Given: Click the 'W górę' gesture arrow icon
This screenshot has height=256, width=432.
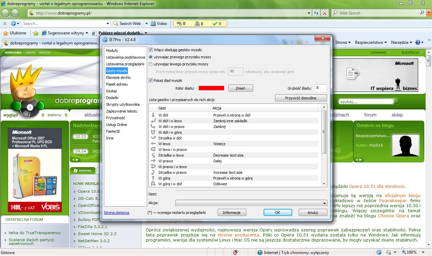Looking at the screenshot, I should (x=153, y=178).
